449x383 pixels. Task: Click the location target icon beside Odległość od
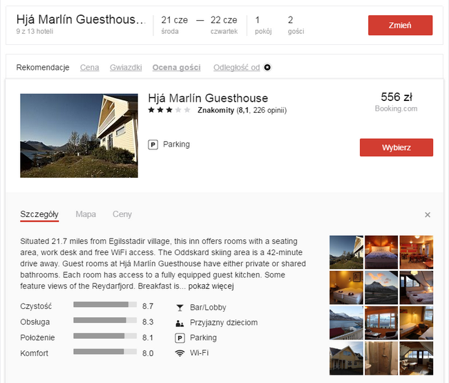click(x=267, y=67)
